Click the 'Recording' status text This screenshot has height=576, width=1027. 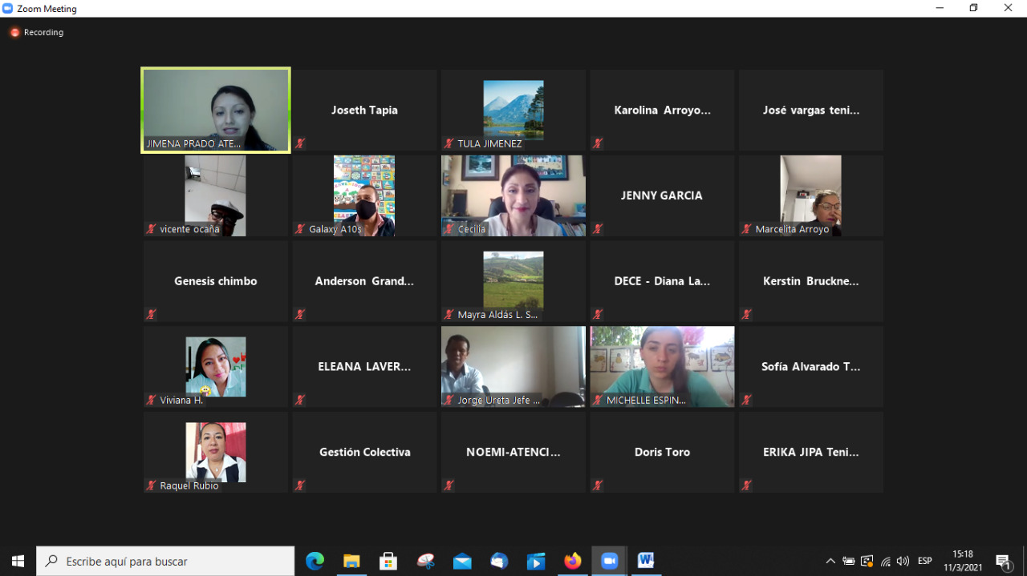(x=43, y=33)
